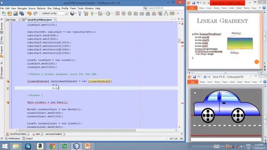Open the Projects side panel
Image resolution: width=267 pixels, height=150 pixels.
tap(2, 52)
